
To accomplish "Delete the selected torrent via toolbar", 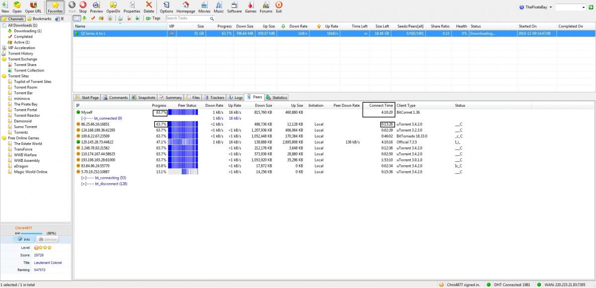I will [x=149, y=5].
